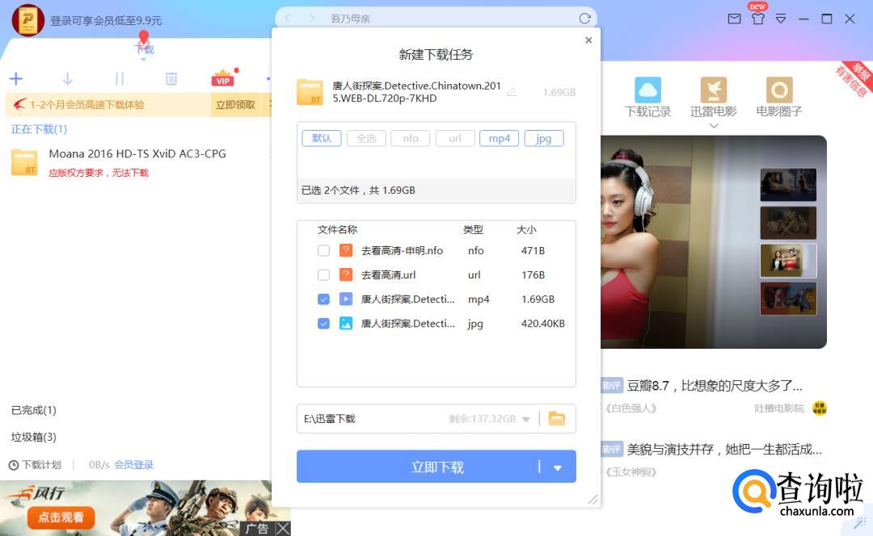Screen dimensions: 873x536
Task: Toggle the mp4 filter button
Action: [x=500, y=139]
